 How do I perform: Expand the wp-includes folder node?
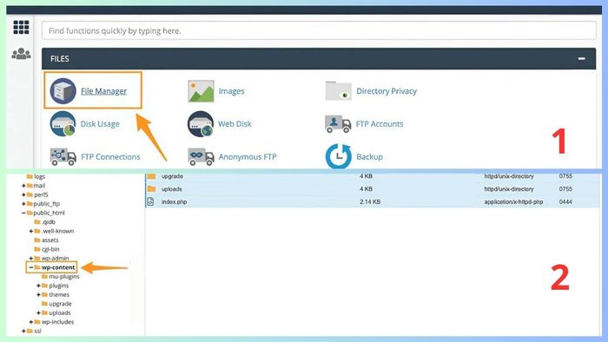coord(31,322)
